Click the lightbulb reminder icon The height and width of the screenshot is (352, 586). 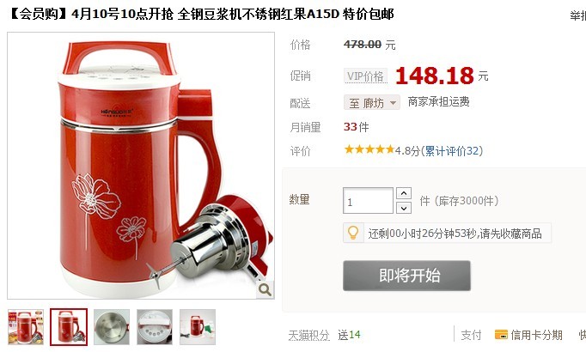(353, 233)
